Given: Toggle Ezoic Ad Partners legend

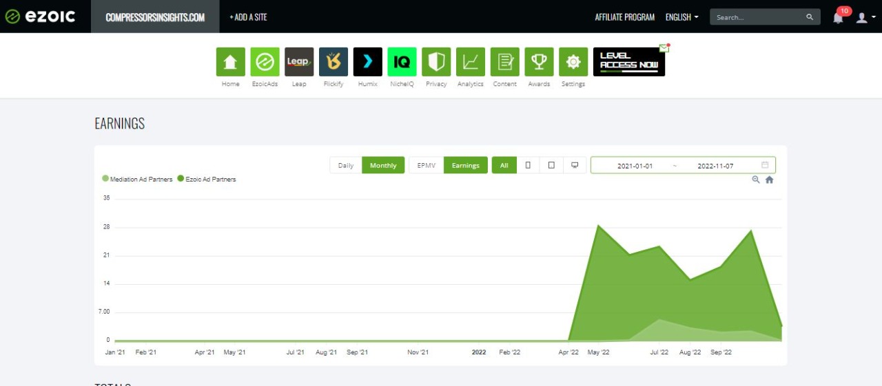Looking at the screenshot, I should click(207, 179).
